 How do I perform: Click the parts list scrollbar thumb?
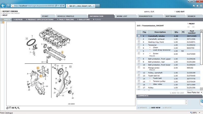click(201, 48)
